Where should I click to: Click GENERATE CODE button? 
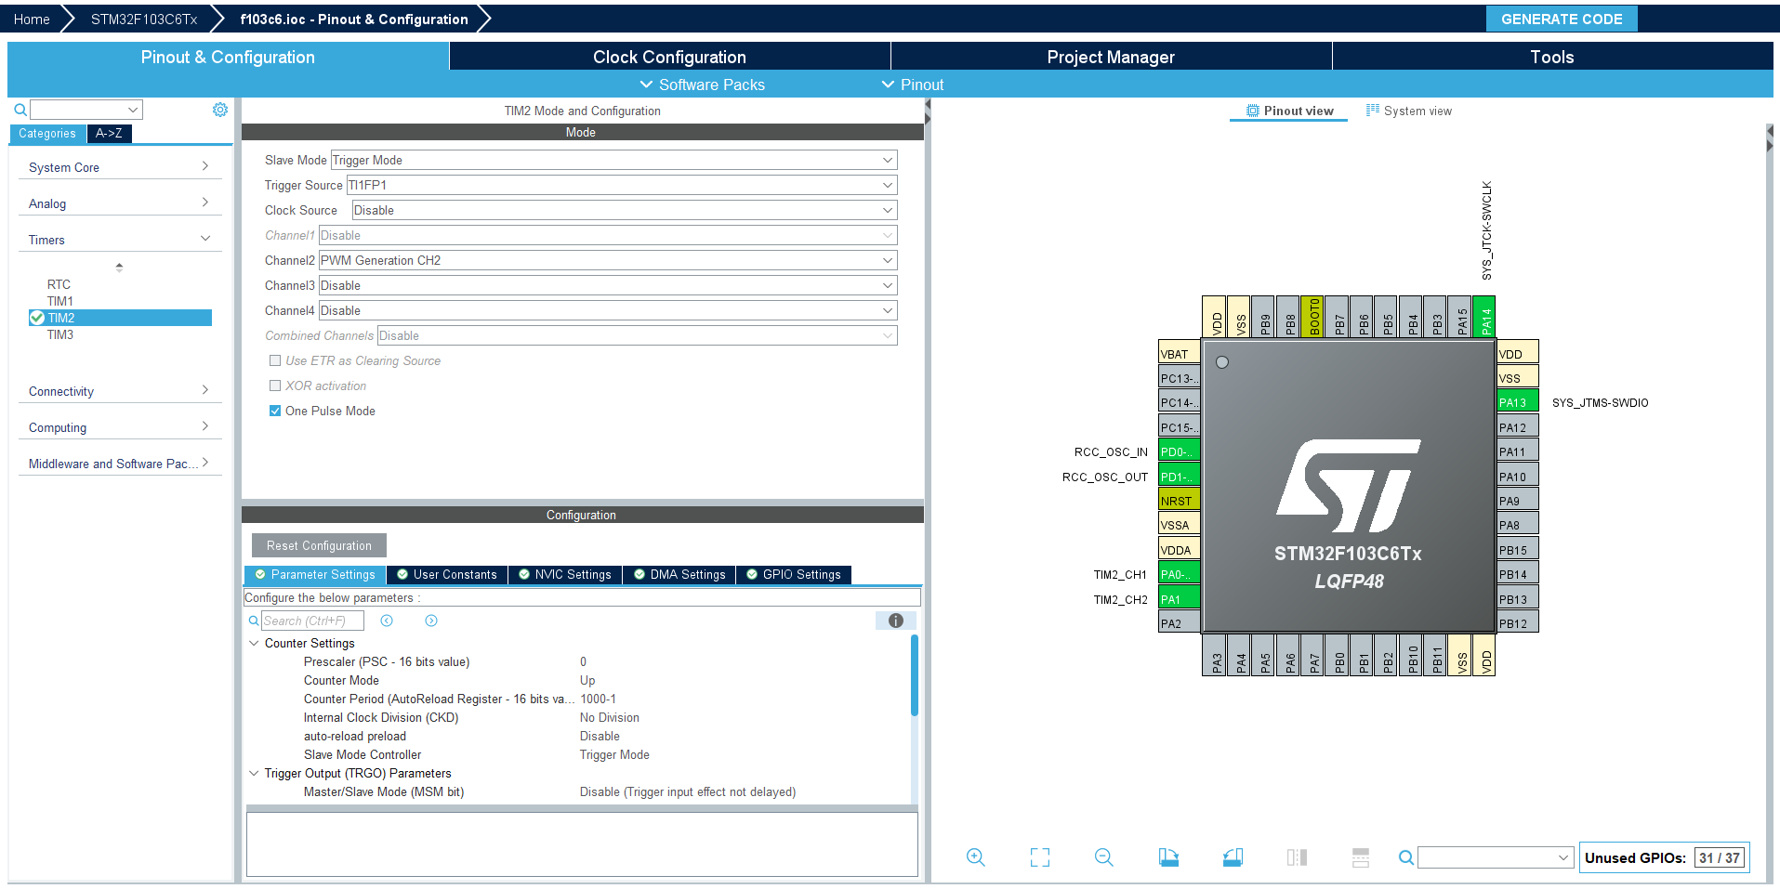pyautogui.click(x=1562, y=19)
